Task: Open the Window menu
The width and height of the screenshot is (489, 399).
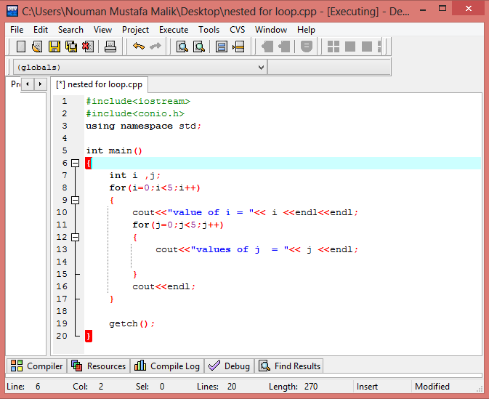Action: coord(271,30)
